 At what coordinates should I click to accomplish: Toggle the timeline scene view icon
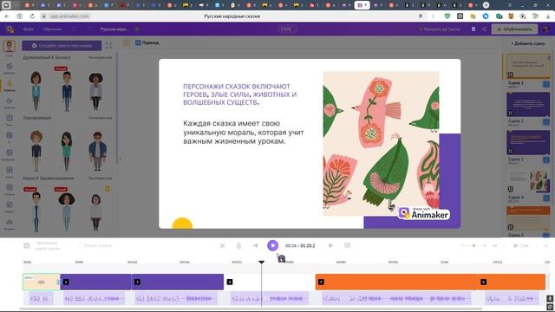click(27, 245)
